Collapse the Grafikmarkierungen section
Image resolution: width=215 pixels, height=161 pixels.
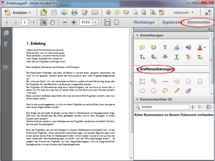pyautogui.click(x=137, y=69)
